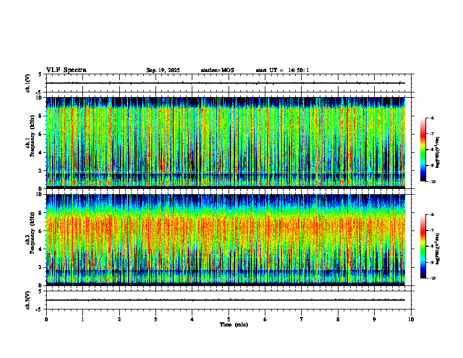The width and height of the screenshot is (463, 358).
Task: Click the "4" minute tick on the time axis
Action: [192, 319]
